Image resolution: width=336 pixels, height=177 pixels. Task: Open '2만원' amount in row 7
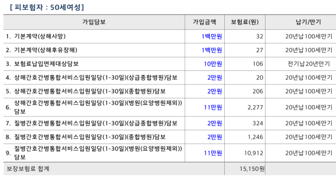214,123
